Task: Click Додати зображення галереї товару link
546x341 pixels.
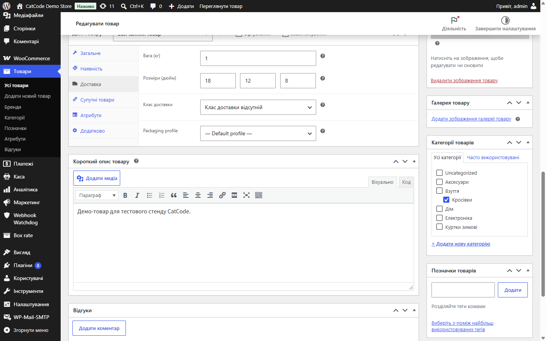Action: (x=471, y=119)
